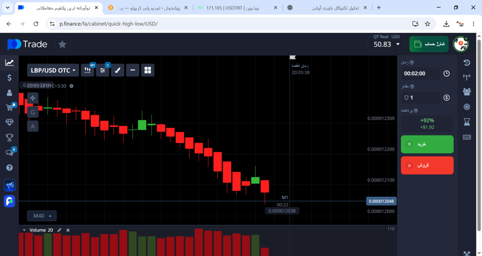Click the lightning quick trade icon on chart
The image size is (482, 256).
(32, 98)
